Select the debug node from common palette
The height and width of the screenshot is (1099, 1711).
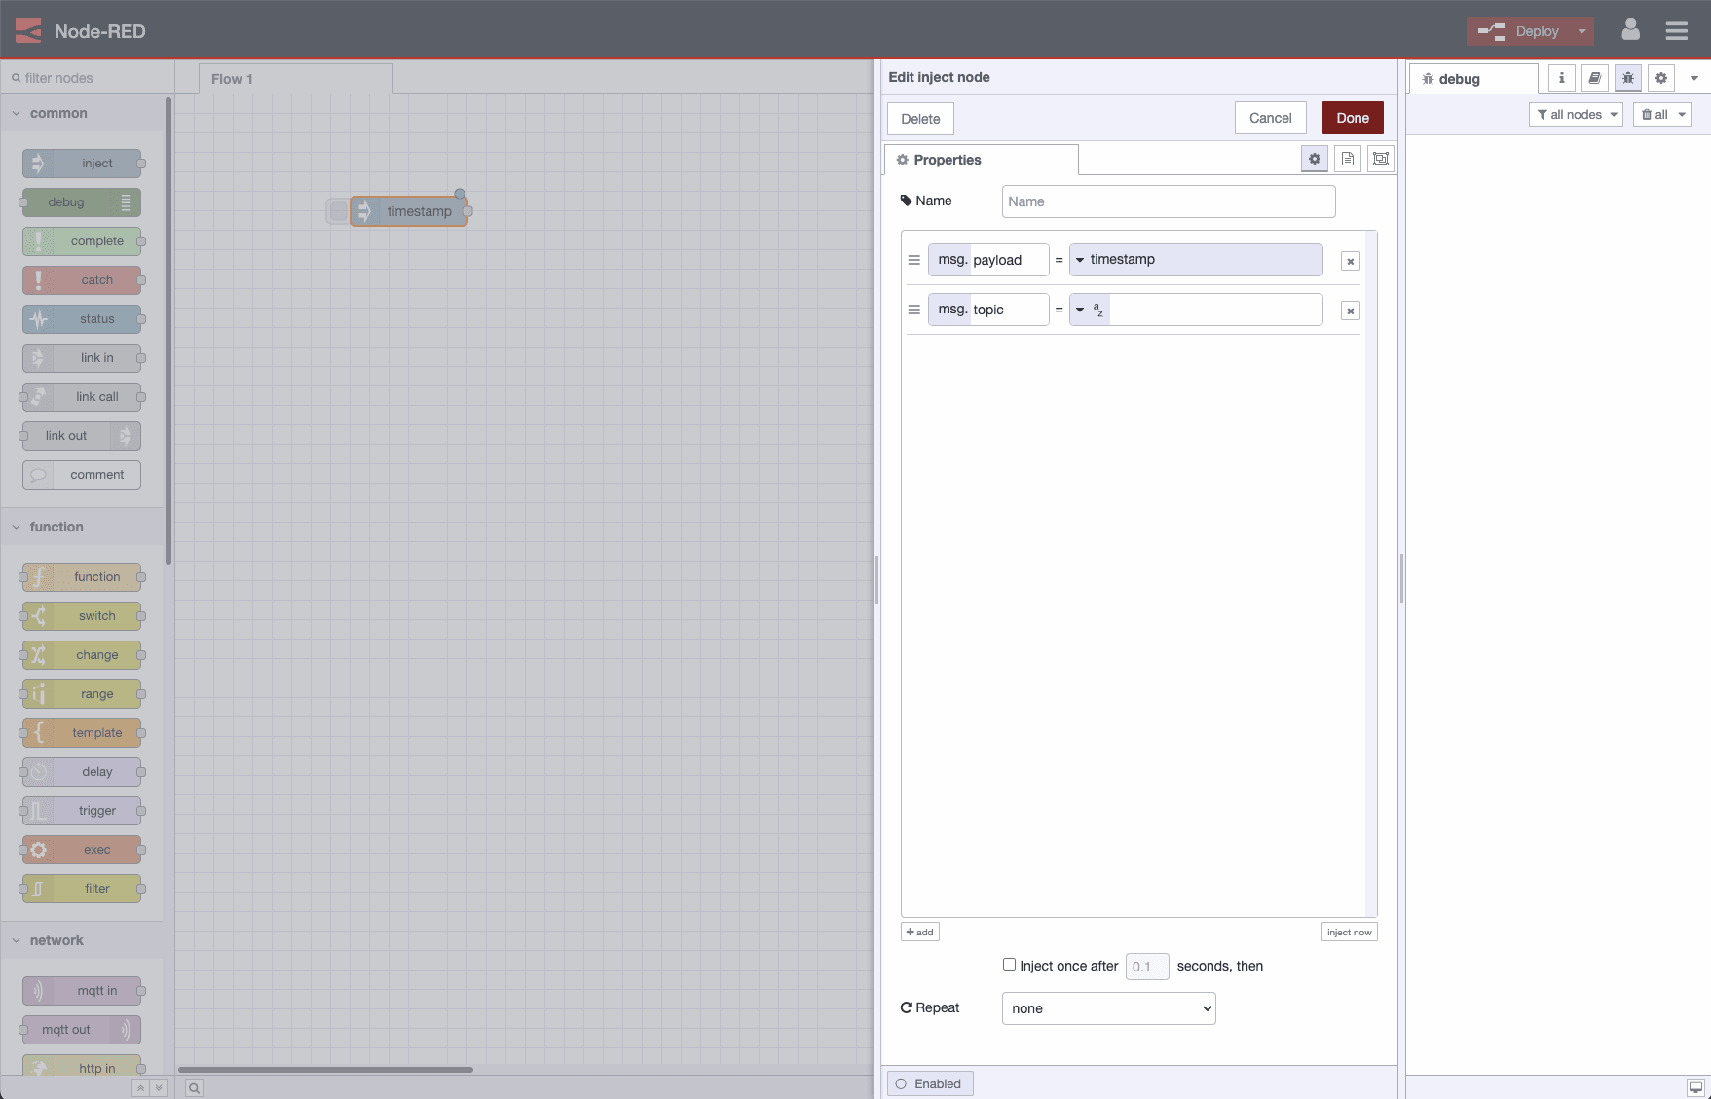(80, 202)
